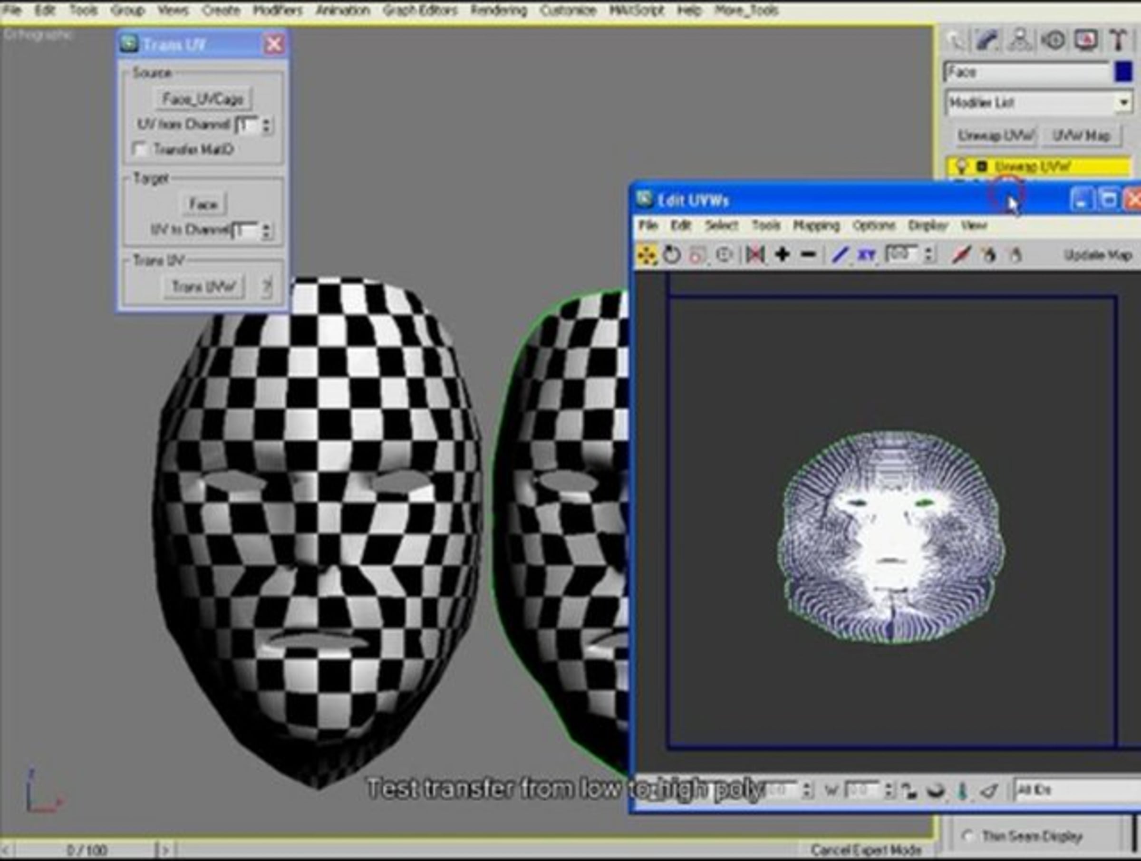Click the Face object name field

[x=1026, y=72]
